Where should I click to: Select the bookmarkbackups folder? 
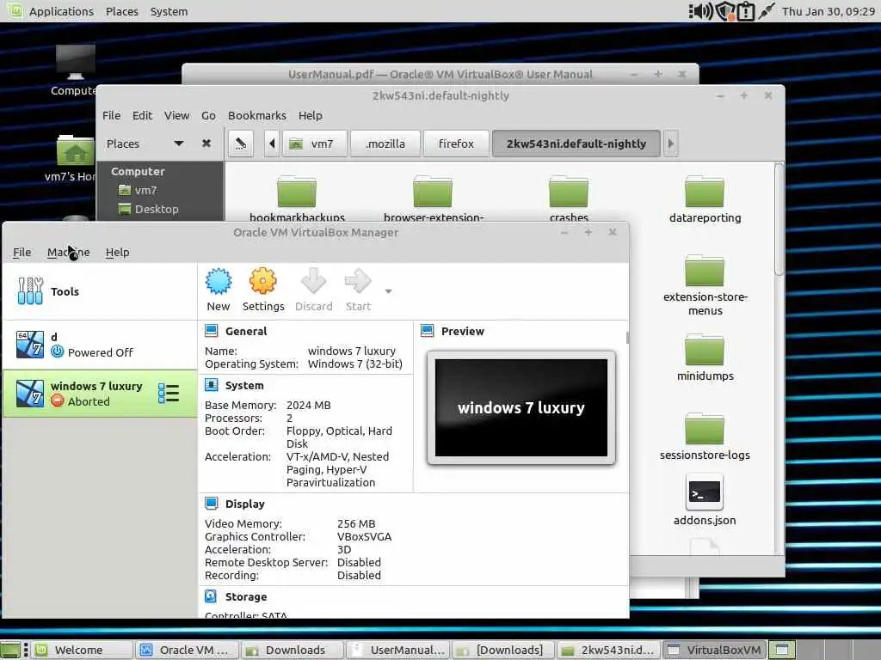[297, 198]
